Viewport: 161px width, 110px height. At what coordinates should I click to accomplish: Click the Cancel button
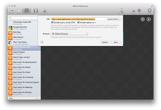point(105,42)
